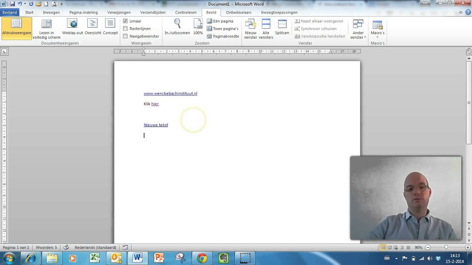Switch to Weblay-out view

coord(73,27)
